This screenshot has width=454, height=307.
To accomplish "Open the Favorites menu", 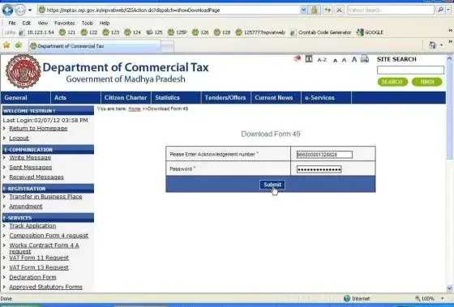I will click(65, 23).
